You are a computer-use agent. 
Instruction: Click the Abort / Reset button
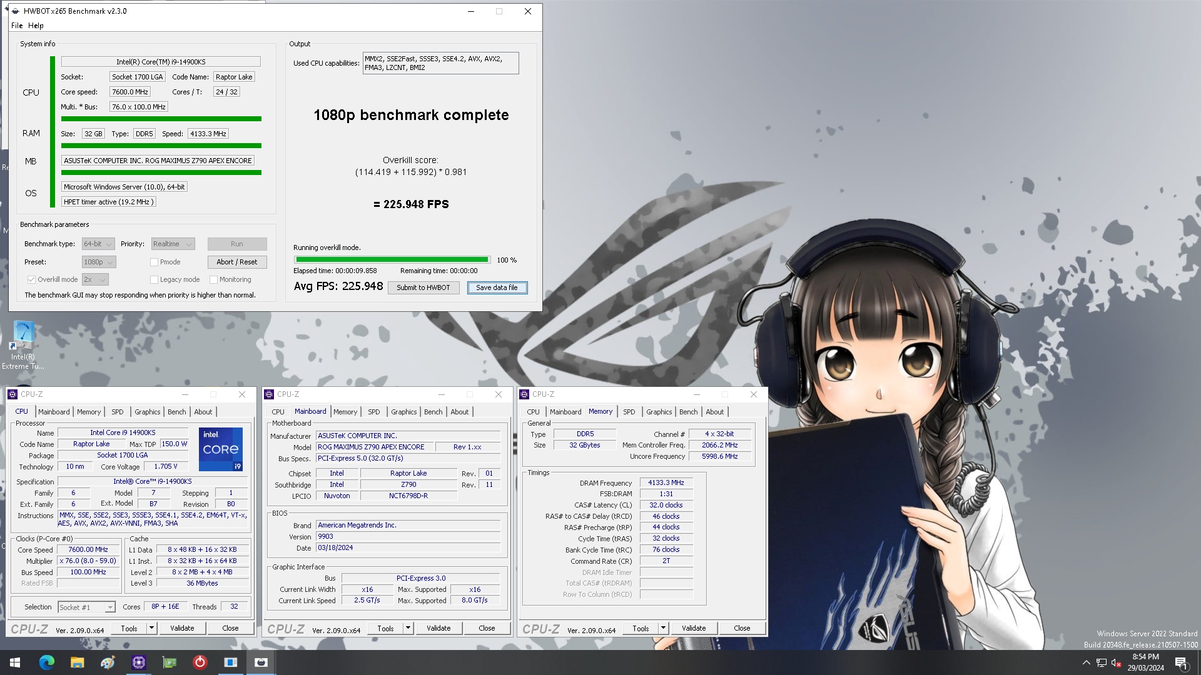237,262
